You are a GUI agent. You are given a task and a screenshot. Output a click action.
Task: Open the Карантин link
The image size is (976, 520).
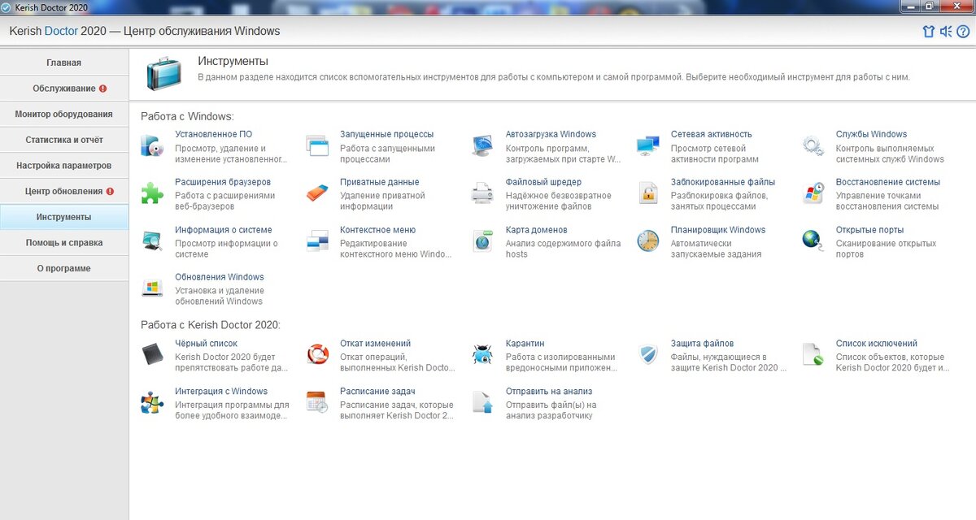point(525,344)
